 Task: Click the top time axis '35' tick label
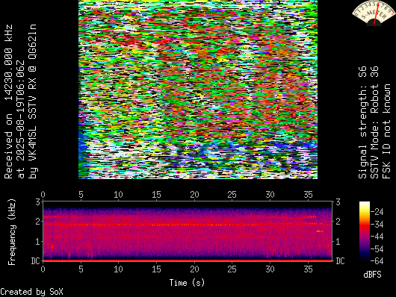pos(308,195)
